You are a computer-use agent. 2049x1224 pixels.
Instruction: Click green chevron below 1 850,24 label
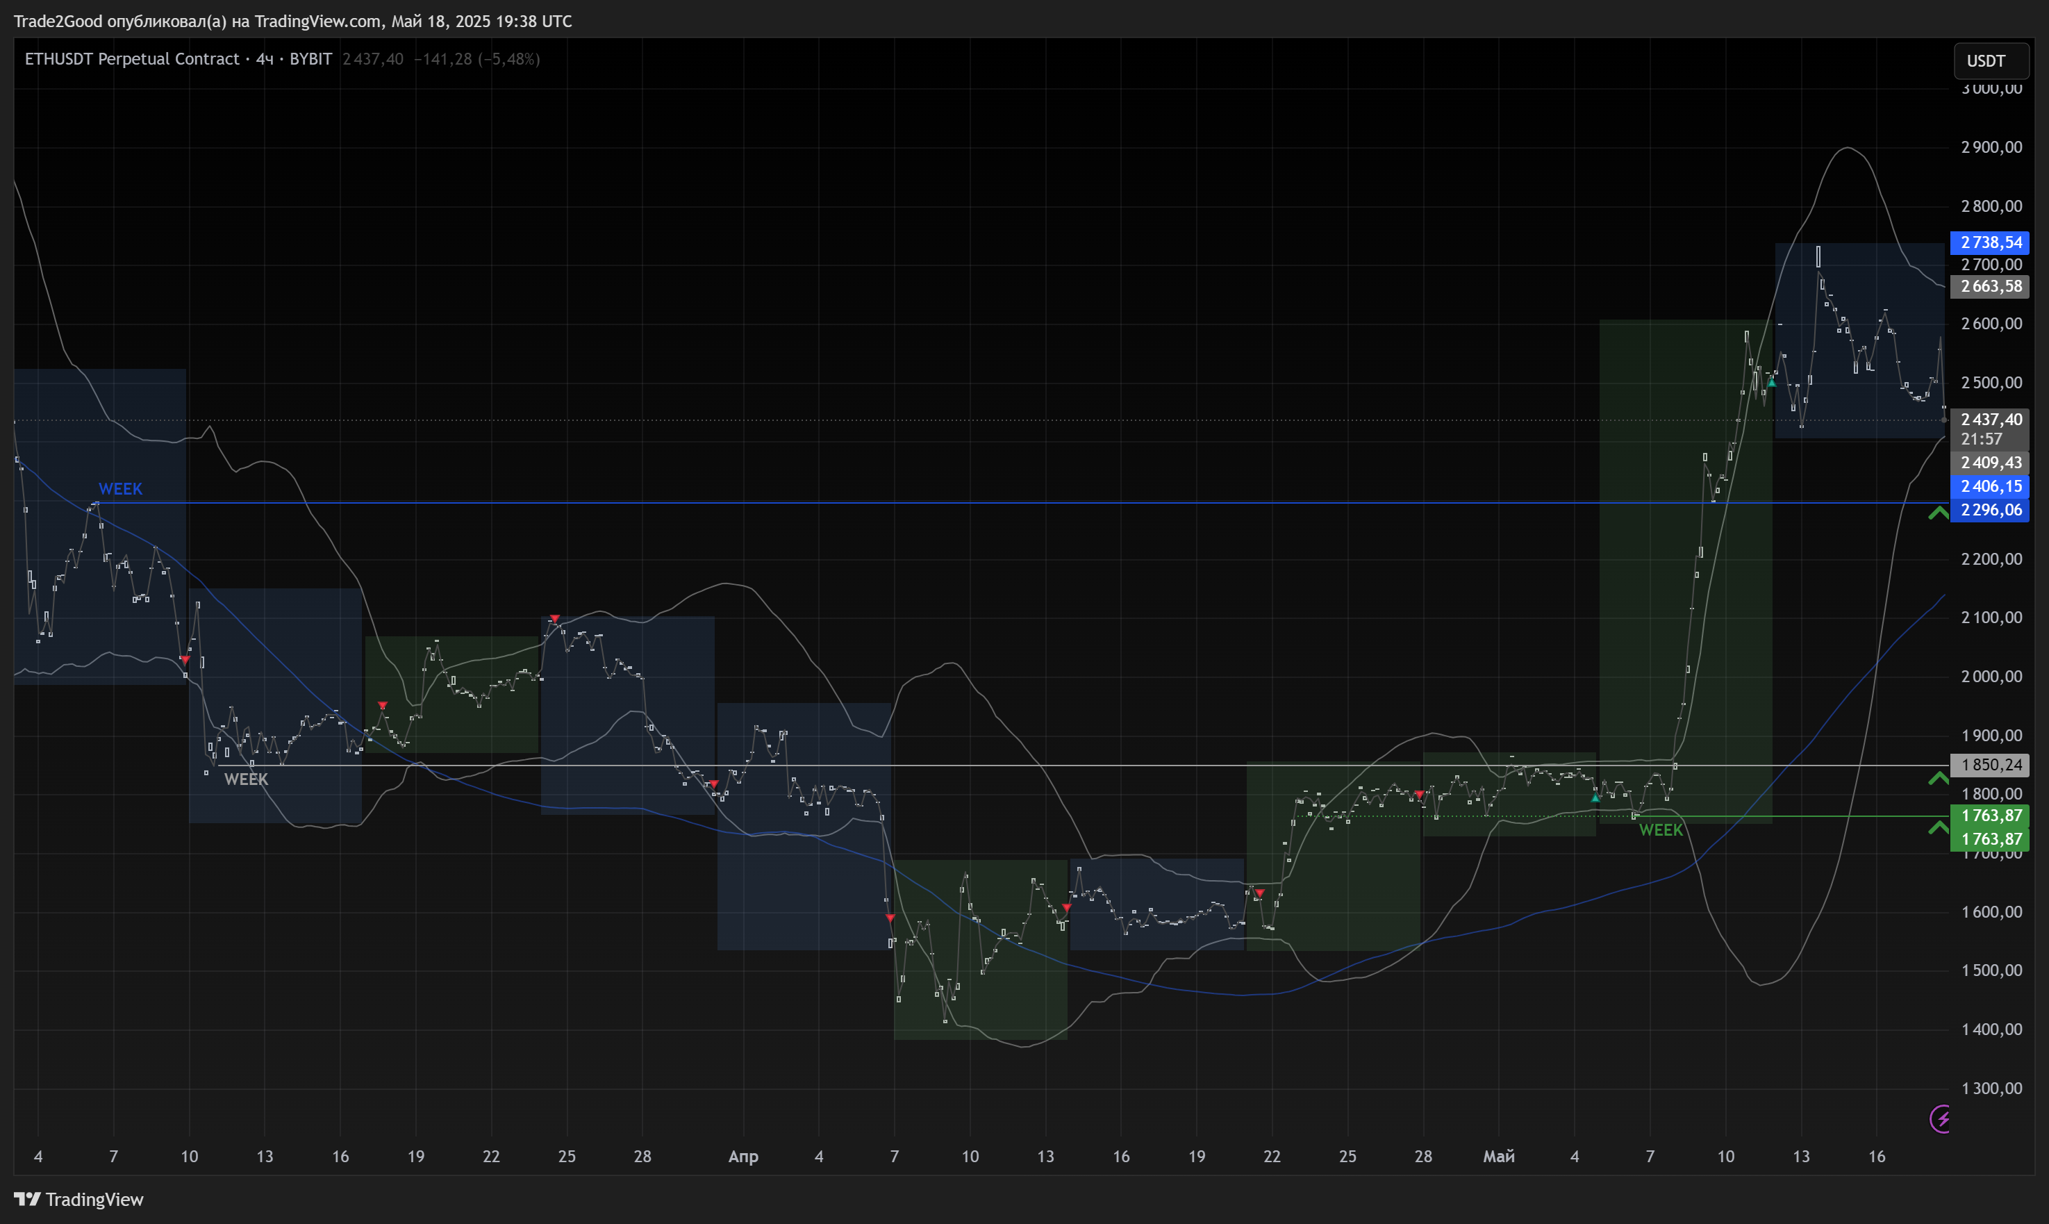coord(1938,778)
